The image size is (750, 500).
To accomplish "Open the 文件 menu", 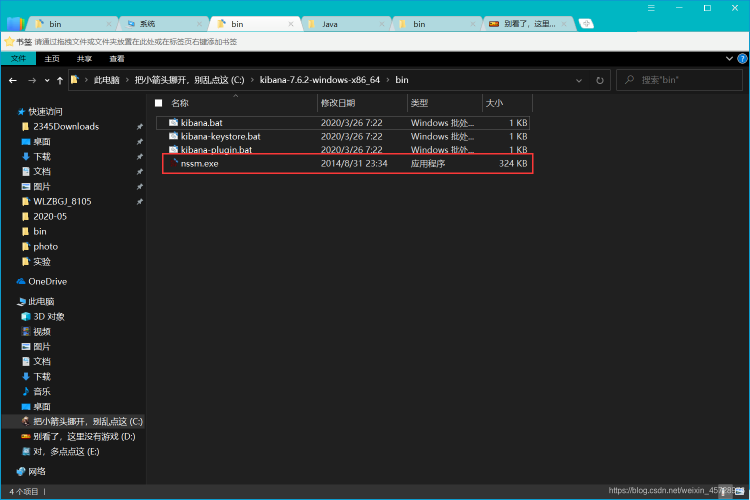I will click(x=18, y=58).
